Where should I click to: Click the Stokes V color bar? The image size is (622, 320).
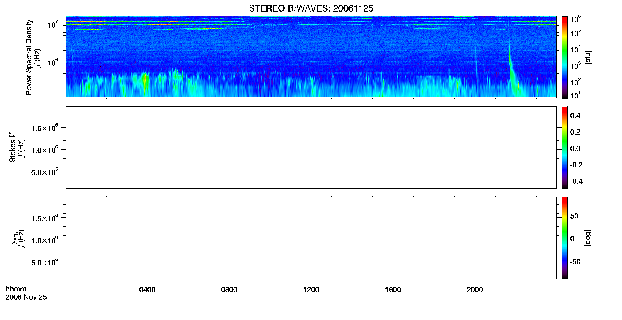(x=565, y=148)
